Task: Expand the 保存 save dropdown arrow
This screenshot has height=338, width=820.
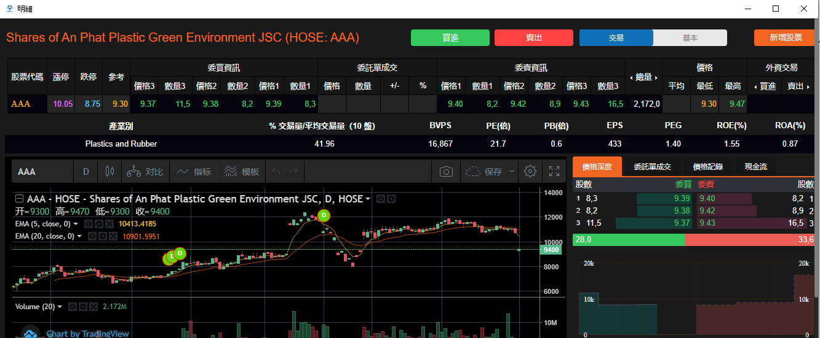Action: 512,172
